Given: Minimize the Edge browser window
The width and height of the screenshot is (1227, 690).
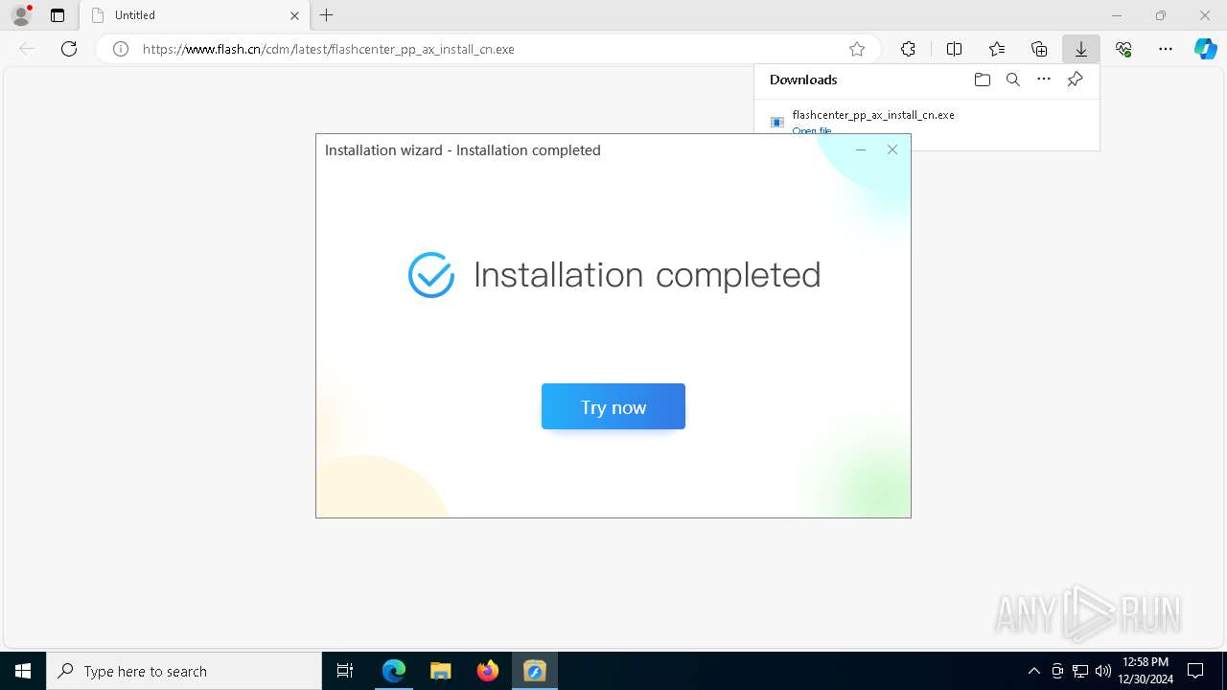Looking at the screenshot, I should 1117,15.
